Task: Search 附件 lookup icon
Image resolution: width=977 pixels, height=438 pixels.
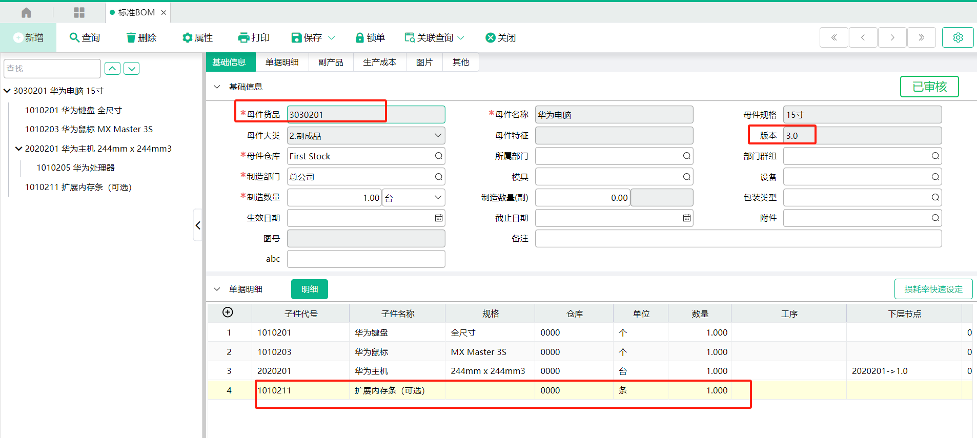Action: click(935, 218)
